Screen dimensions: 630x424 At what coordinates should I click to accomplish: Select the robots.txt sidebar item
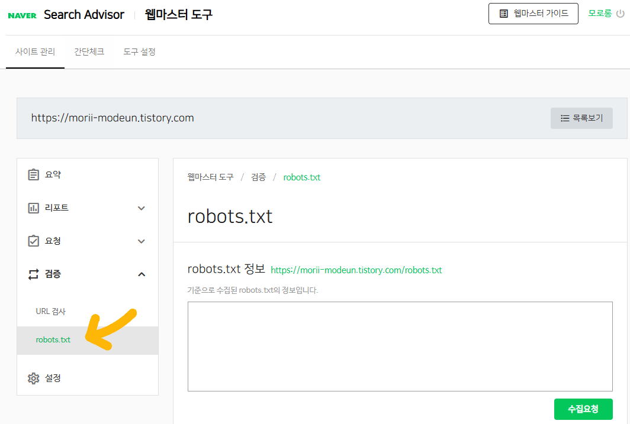click(x=88, y=340)
